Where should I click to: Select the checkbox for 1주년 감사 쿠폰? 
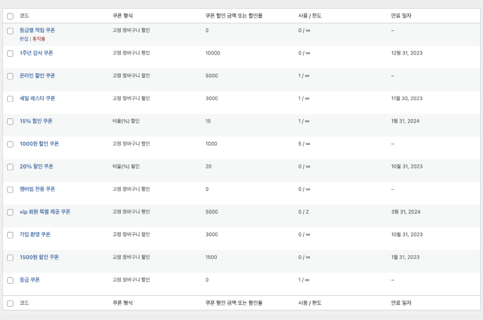(10, 53)
